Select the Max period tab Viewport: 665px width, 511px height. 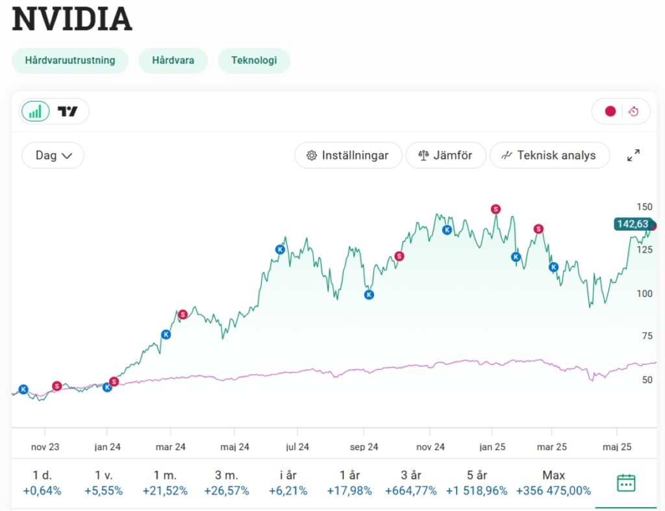tap(553, 483)
